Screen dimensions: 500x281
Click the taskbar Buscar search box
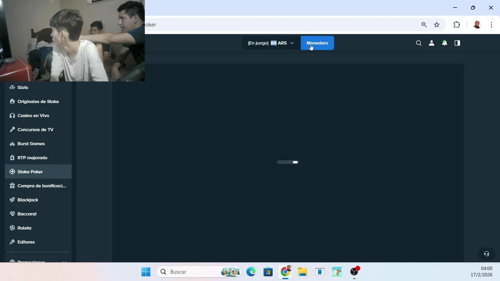click(199, 272)
